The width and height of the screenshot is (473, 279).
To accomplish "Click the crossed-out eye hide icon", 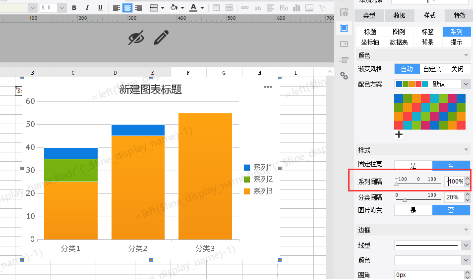I will (x=136, y=38).
